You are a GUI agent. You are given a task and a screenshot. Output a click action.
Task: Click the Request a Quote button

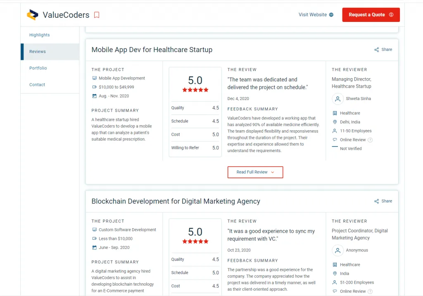click(x=371, y=14)
